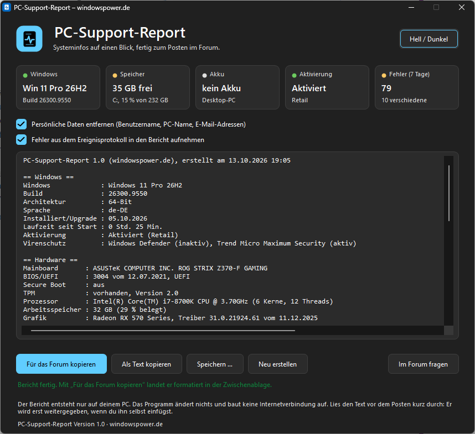Click the 'Mainboard' line ROG STRIX Z370-F
Image resolution: width=475 pixels, height=434 pixels.
[x=146, y=268]
